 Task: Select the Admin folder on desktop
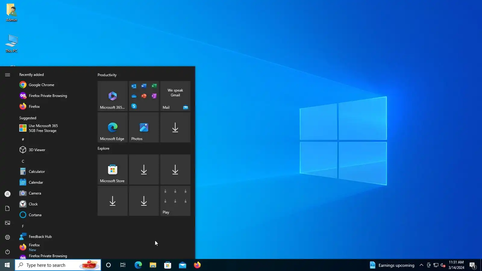pos(11,13)
